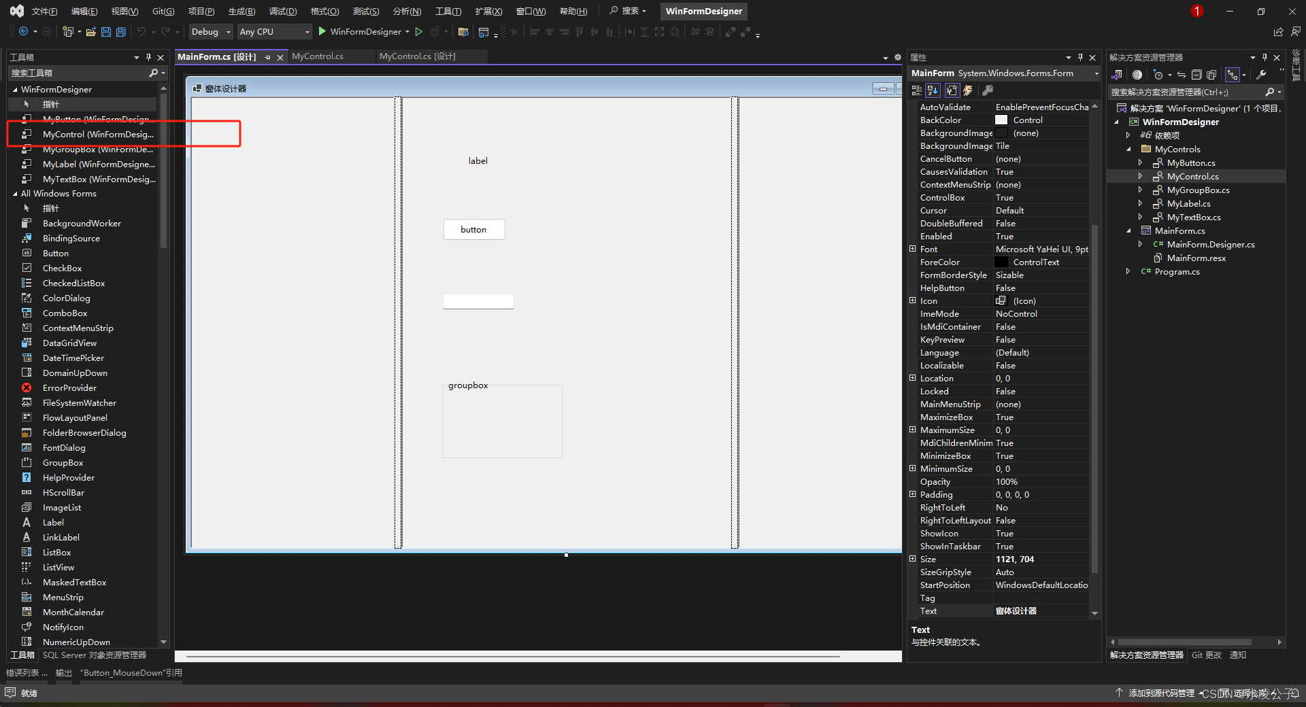Open the Property Pages wrench icon in Properties

tap(988, 90)
